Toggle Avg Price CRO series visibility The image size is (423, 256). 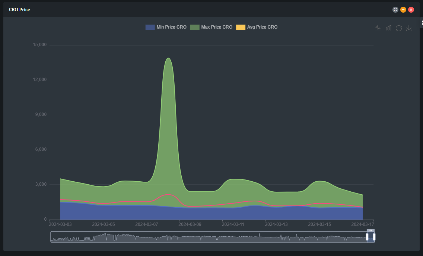(x=257, y=27)
